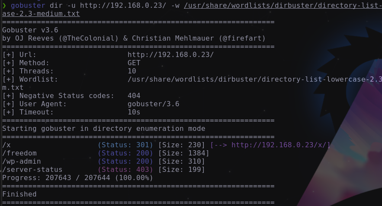
Task: Click the user agent value 'gobuster/3.6'
Action: (x=154, y=104)
